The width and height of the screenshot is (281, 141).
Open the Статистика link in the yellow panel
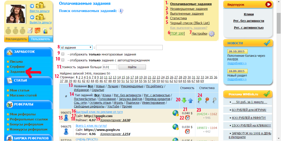(178, 18)
